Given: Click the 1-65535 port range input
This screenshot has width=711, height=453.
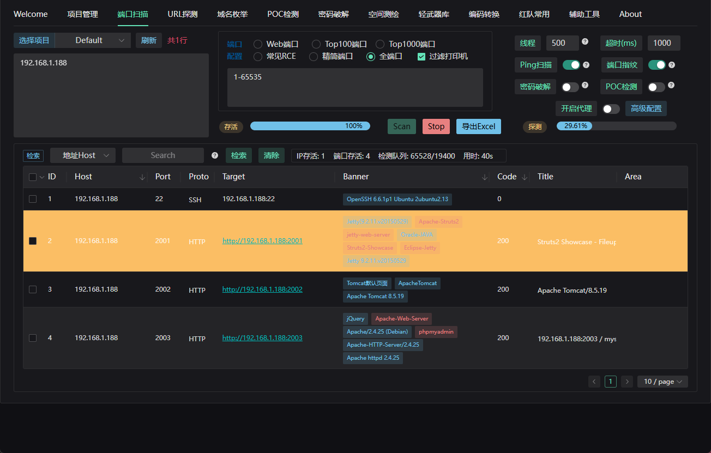Looking at the screenshot, I should pyautogui.click(x=355, y=87).
